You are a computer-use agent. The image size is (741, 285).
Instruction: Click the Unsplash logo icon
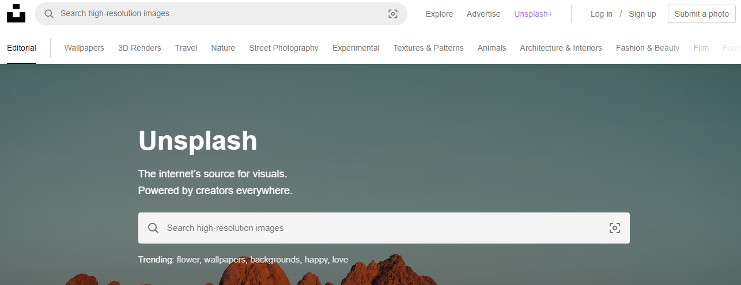pyautogui.click(x=16, y=13)
